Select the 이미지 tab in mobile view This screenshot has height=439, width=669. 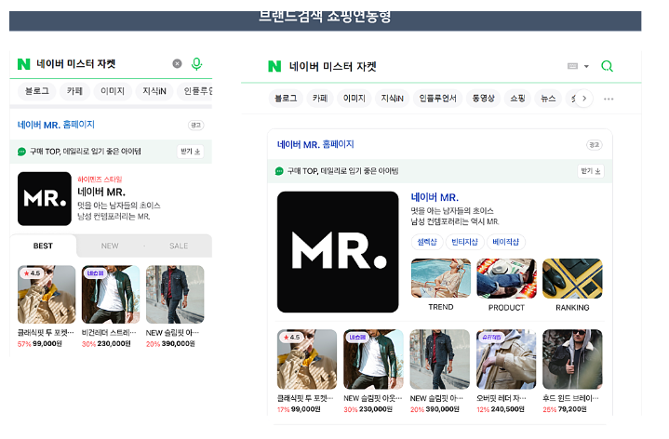[113, 91]
